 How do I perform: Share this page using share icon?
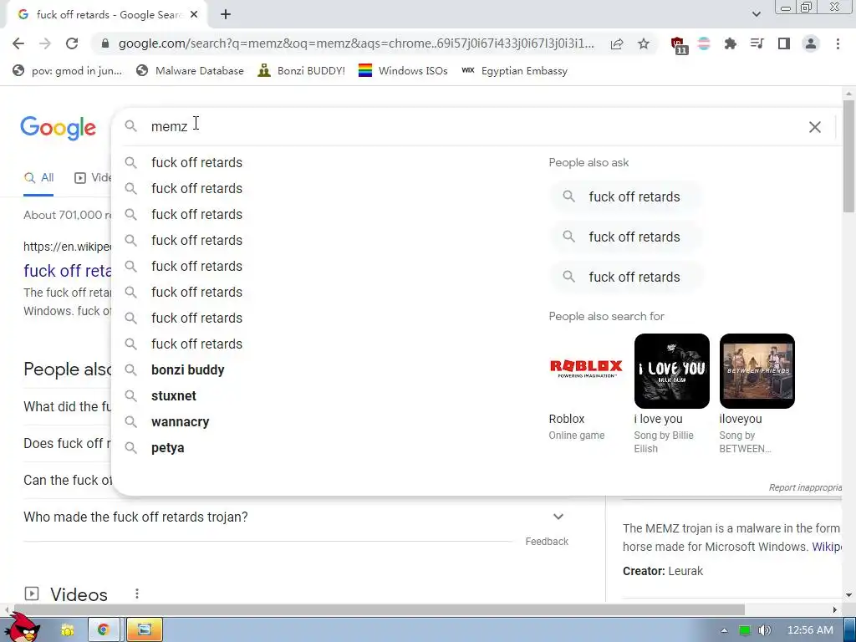click(x=617, y=43)
